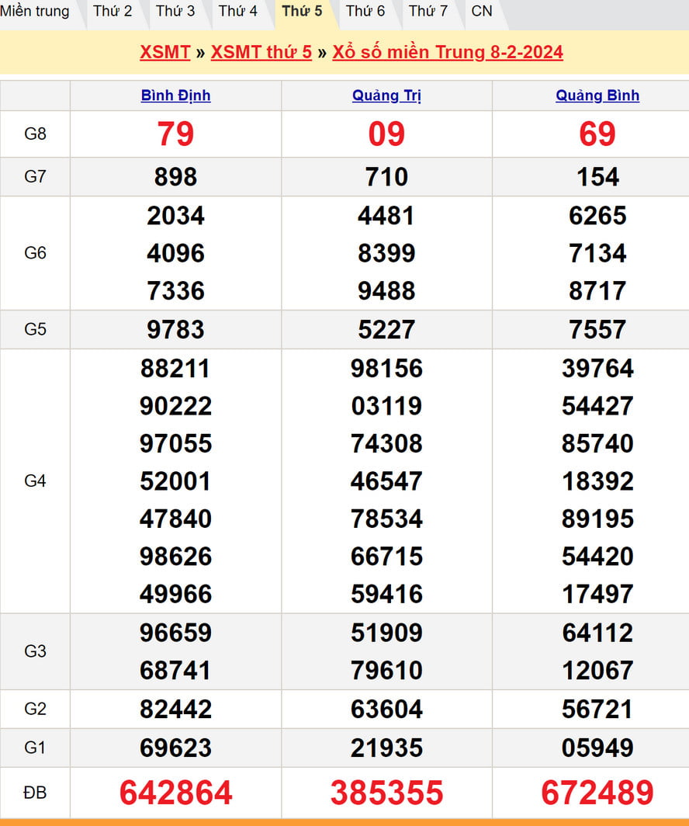Select the CN (Sunday) tab
This screenshot has width=689, height=826.
coord(482,11)
